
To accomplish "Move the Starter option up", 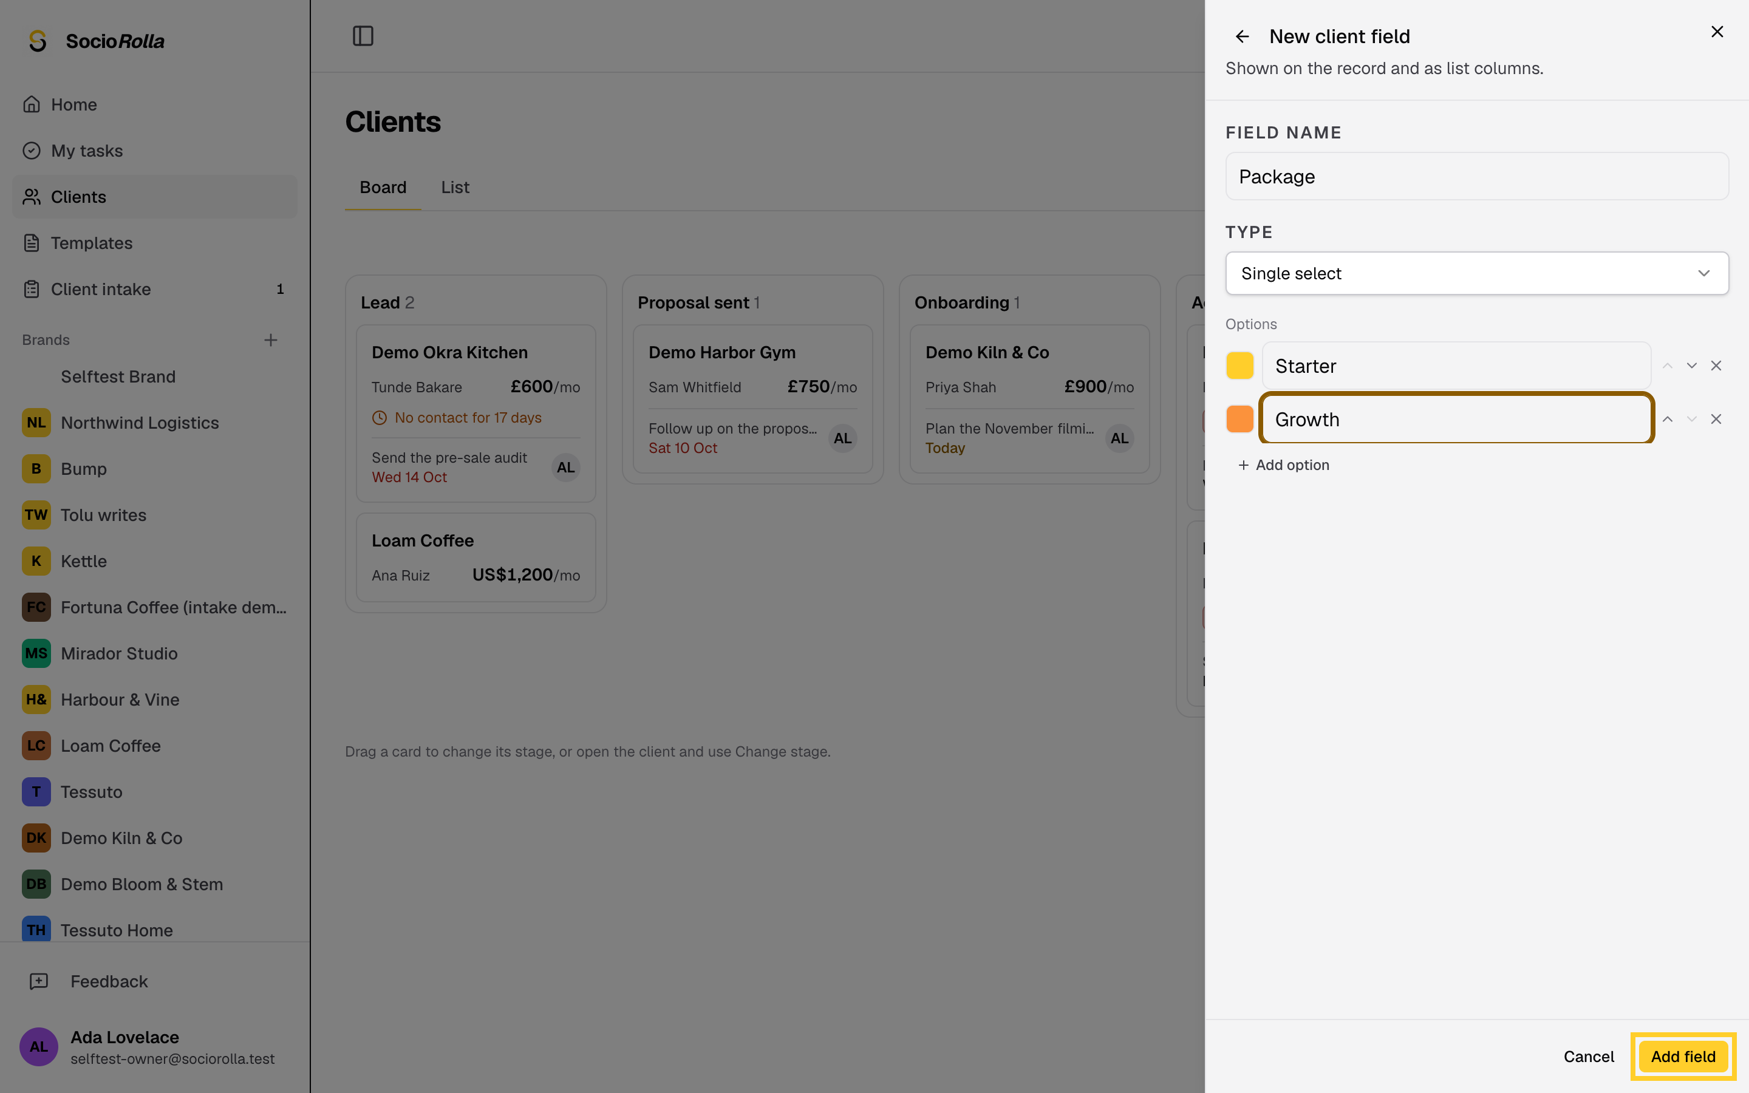I will [1668, 366].
